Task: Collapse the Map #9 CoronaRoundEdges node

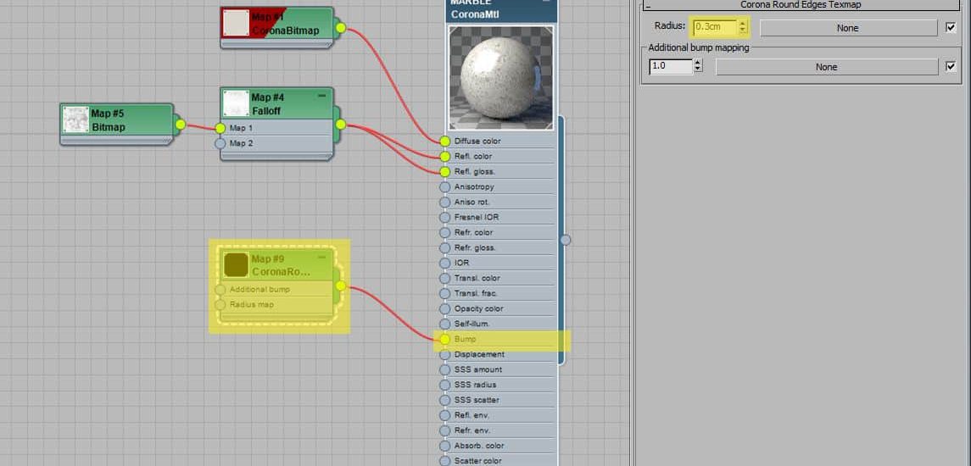Action: (321, 257)
